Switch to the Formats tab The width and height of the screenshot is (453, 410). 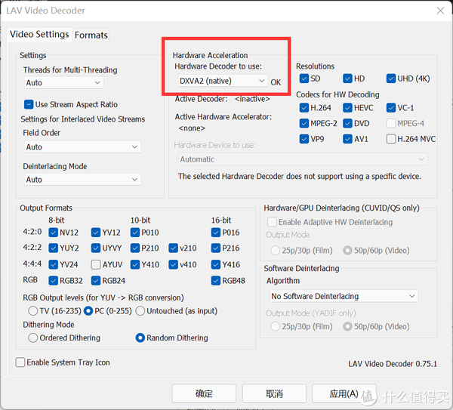tap(91, 35)
